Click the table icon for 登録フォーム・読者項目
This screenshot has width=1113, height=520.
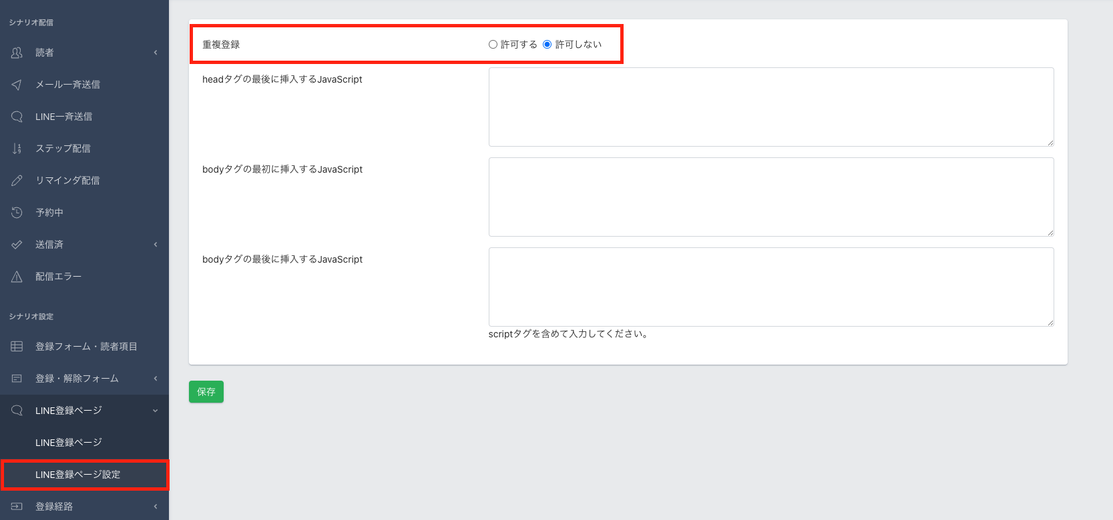point(17,347)
